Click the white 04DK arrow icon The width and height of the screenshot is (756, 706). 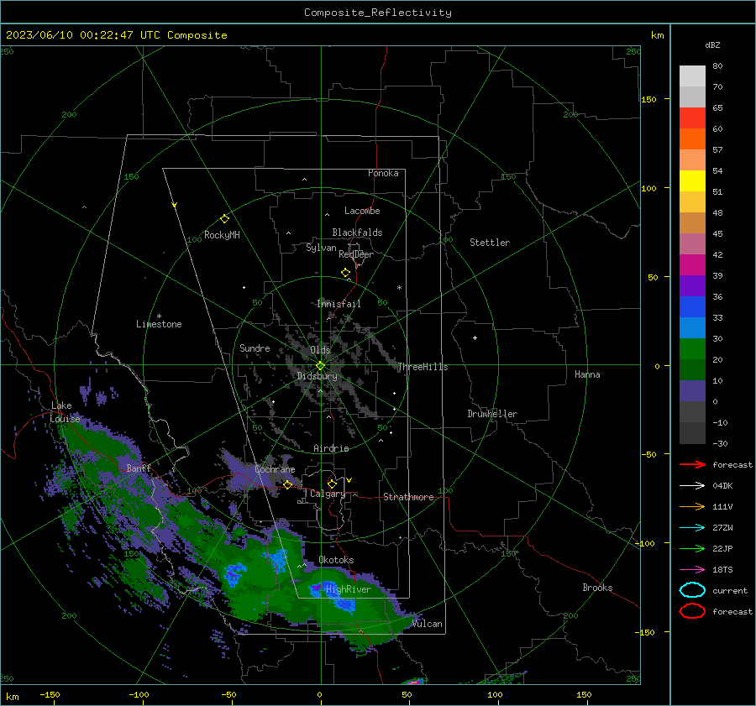tap(692, 485)
